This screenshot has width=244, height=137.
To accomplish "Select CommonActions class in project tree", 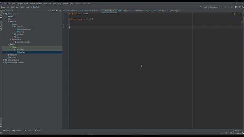I will point(24,29).
